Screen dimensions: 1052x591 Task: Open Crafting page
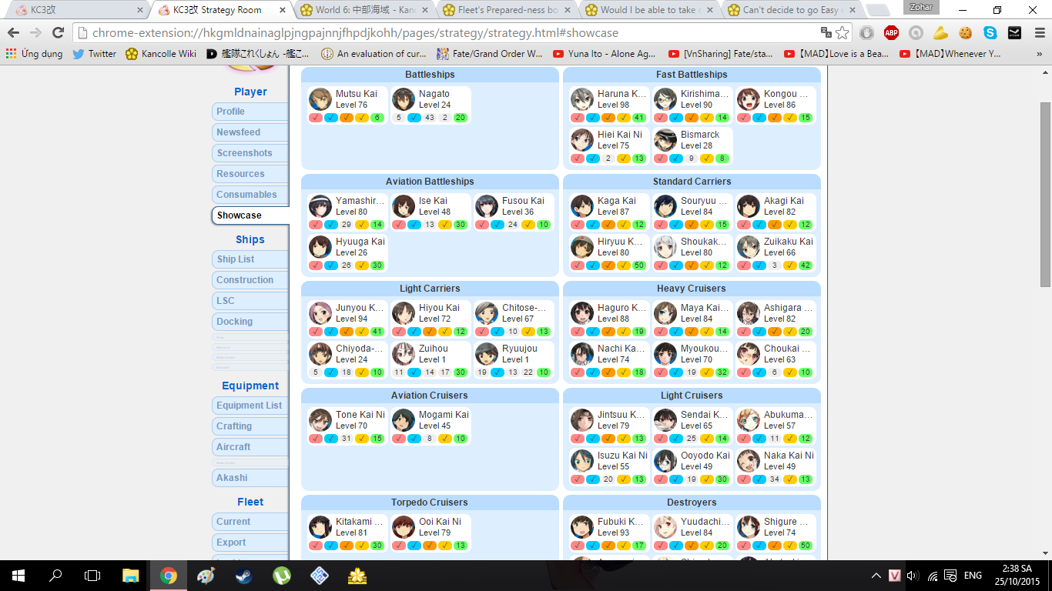[250, 426]
